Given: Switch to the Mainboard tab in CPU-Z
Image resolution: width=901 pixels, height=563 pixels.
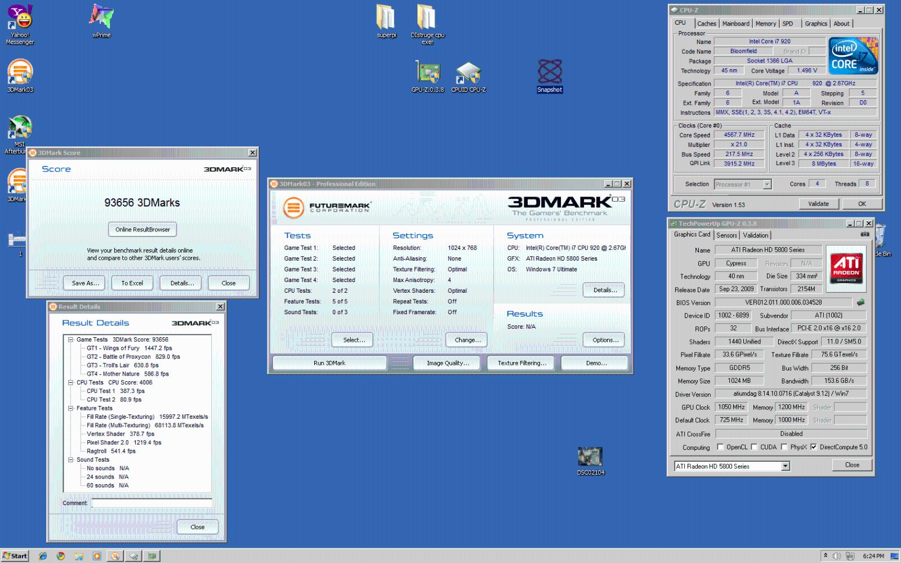Looking at the screenshot, I should click(x=735, y=24).
